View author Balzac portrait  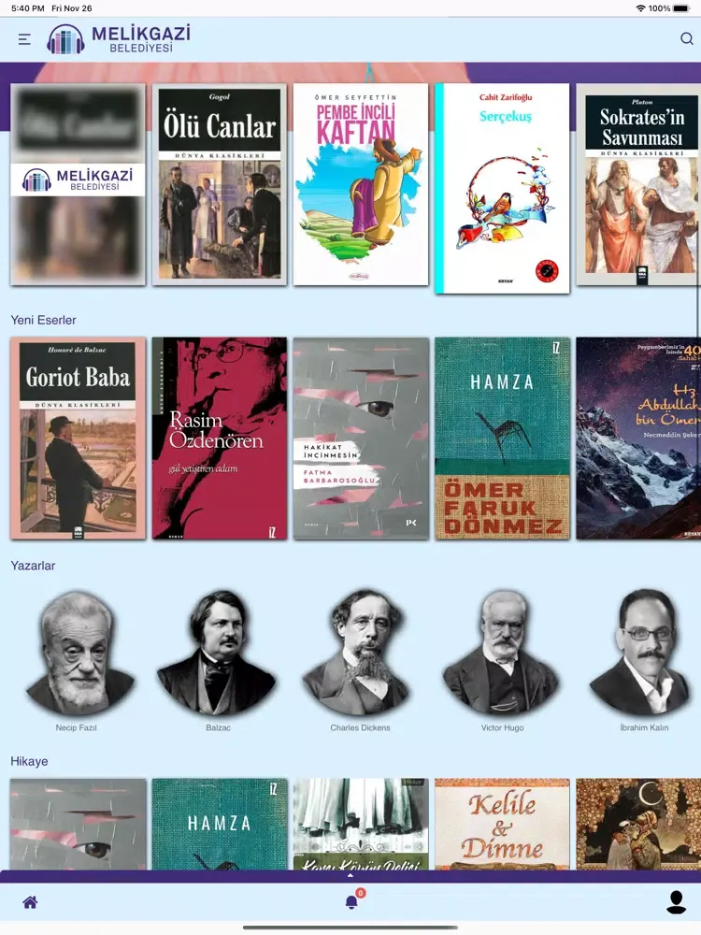pos(217,653)
